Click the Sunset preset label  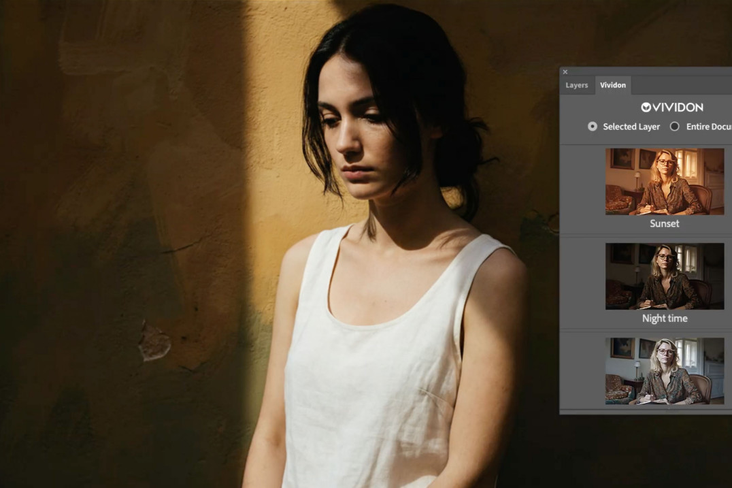click(664, 223)
